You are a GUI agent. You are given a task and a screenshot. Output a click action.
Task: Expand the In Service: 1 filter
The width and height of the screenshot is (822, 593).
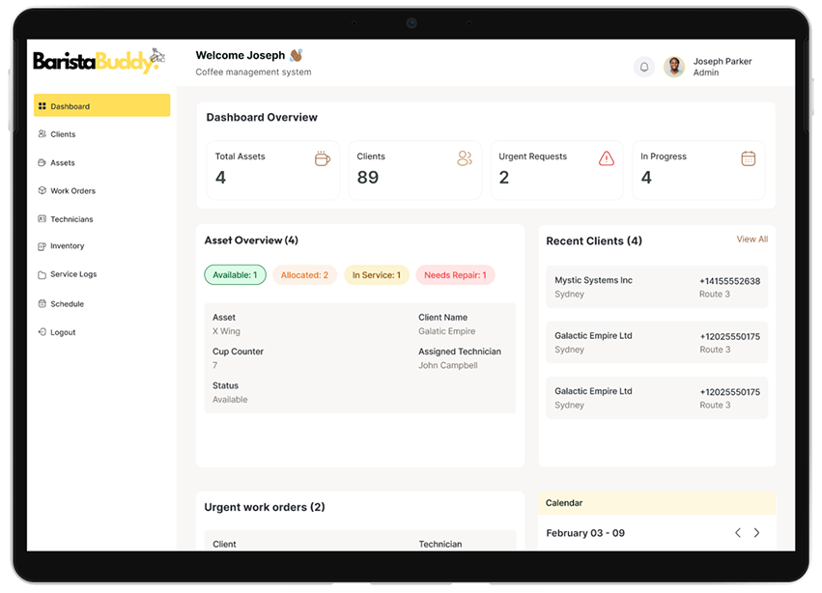coord(376,274)
